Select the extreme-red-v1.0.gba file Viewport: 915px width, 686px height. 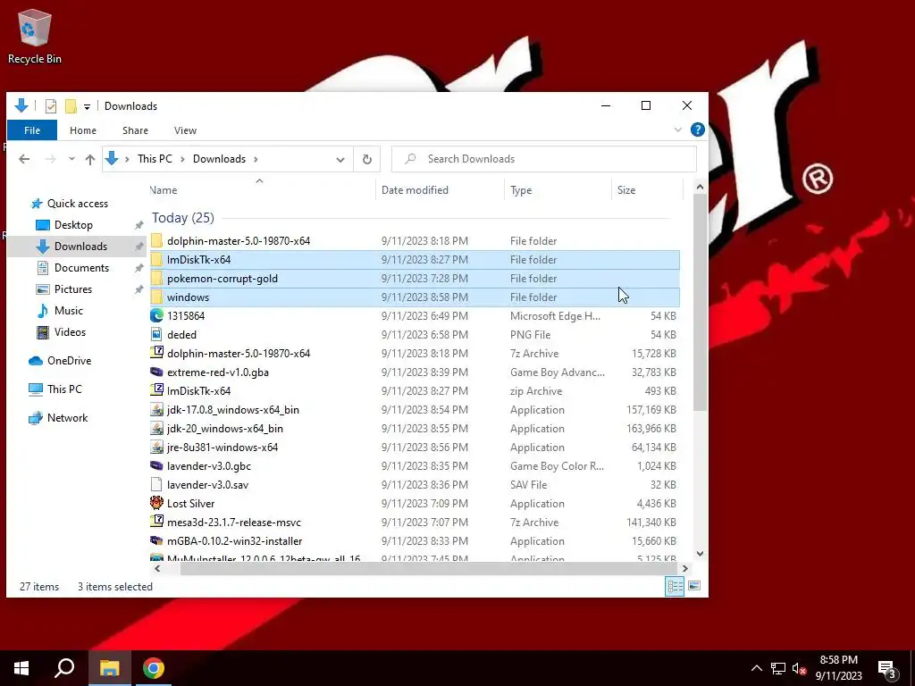pyautogui.click(x=415, y=372)
